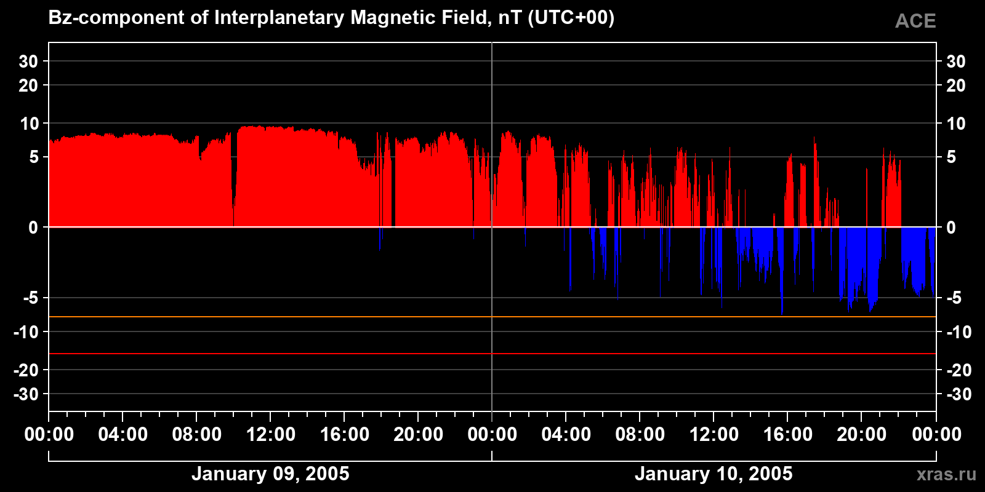Click the '20:00' time label under January 09
985x492 pixels.
(x=419, y=435)
